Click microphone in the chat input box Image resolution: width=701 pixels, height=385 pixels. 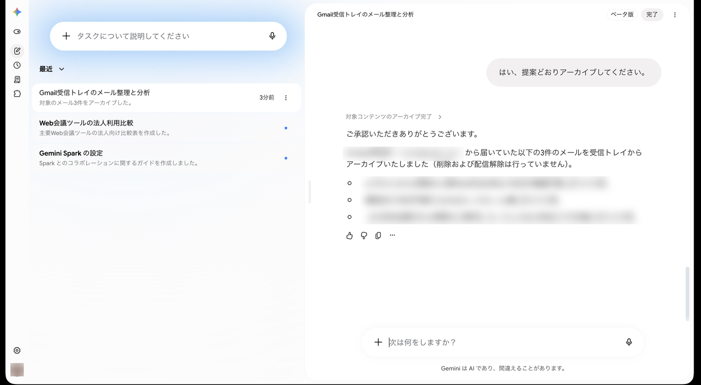pyautogui.click(x=629, y=342)
